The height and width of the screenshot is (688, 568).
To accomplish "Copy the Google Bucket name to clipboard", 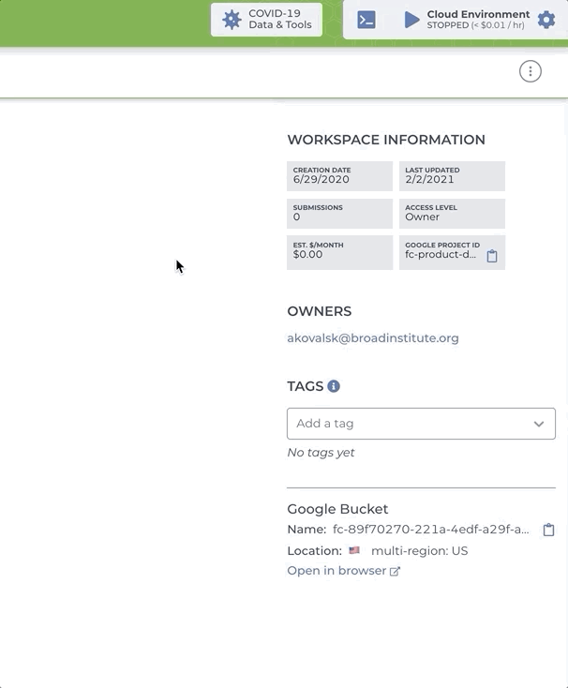I will (548, 530).
